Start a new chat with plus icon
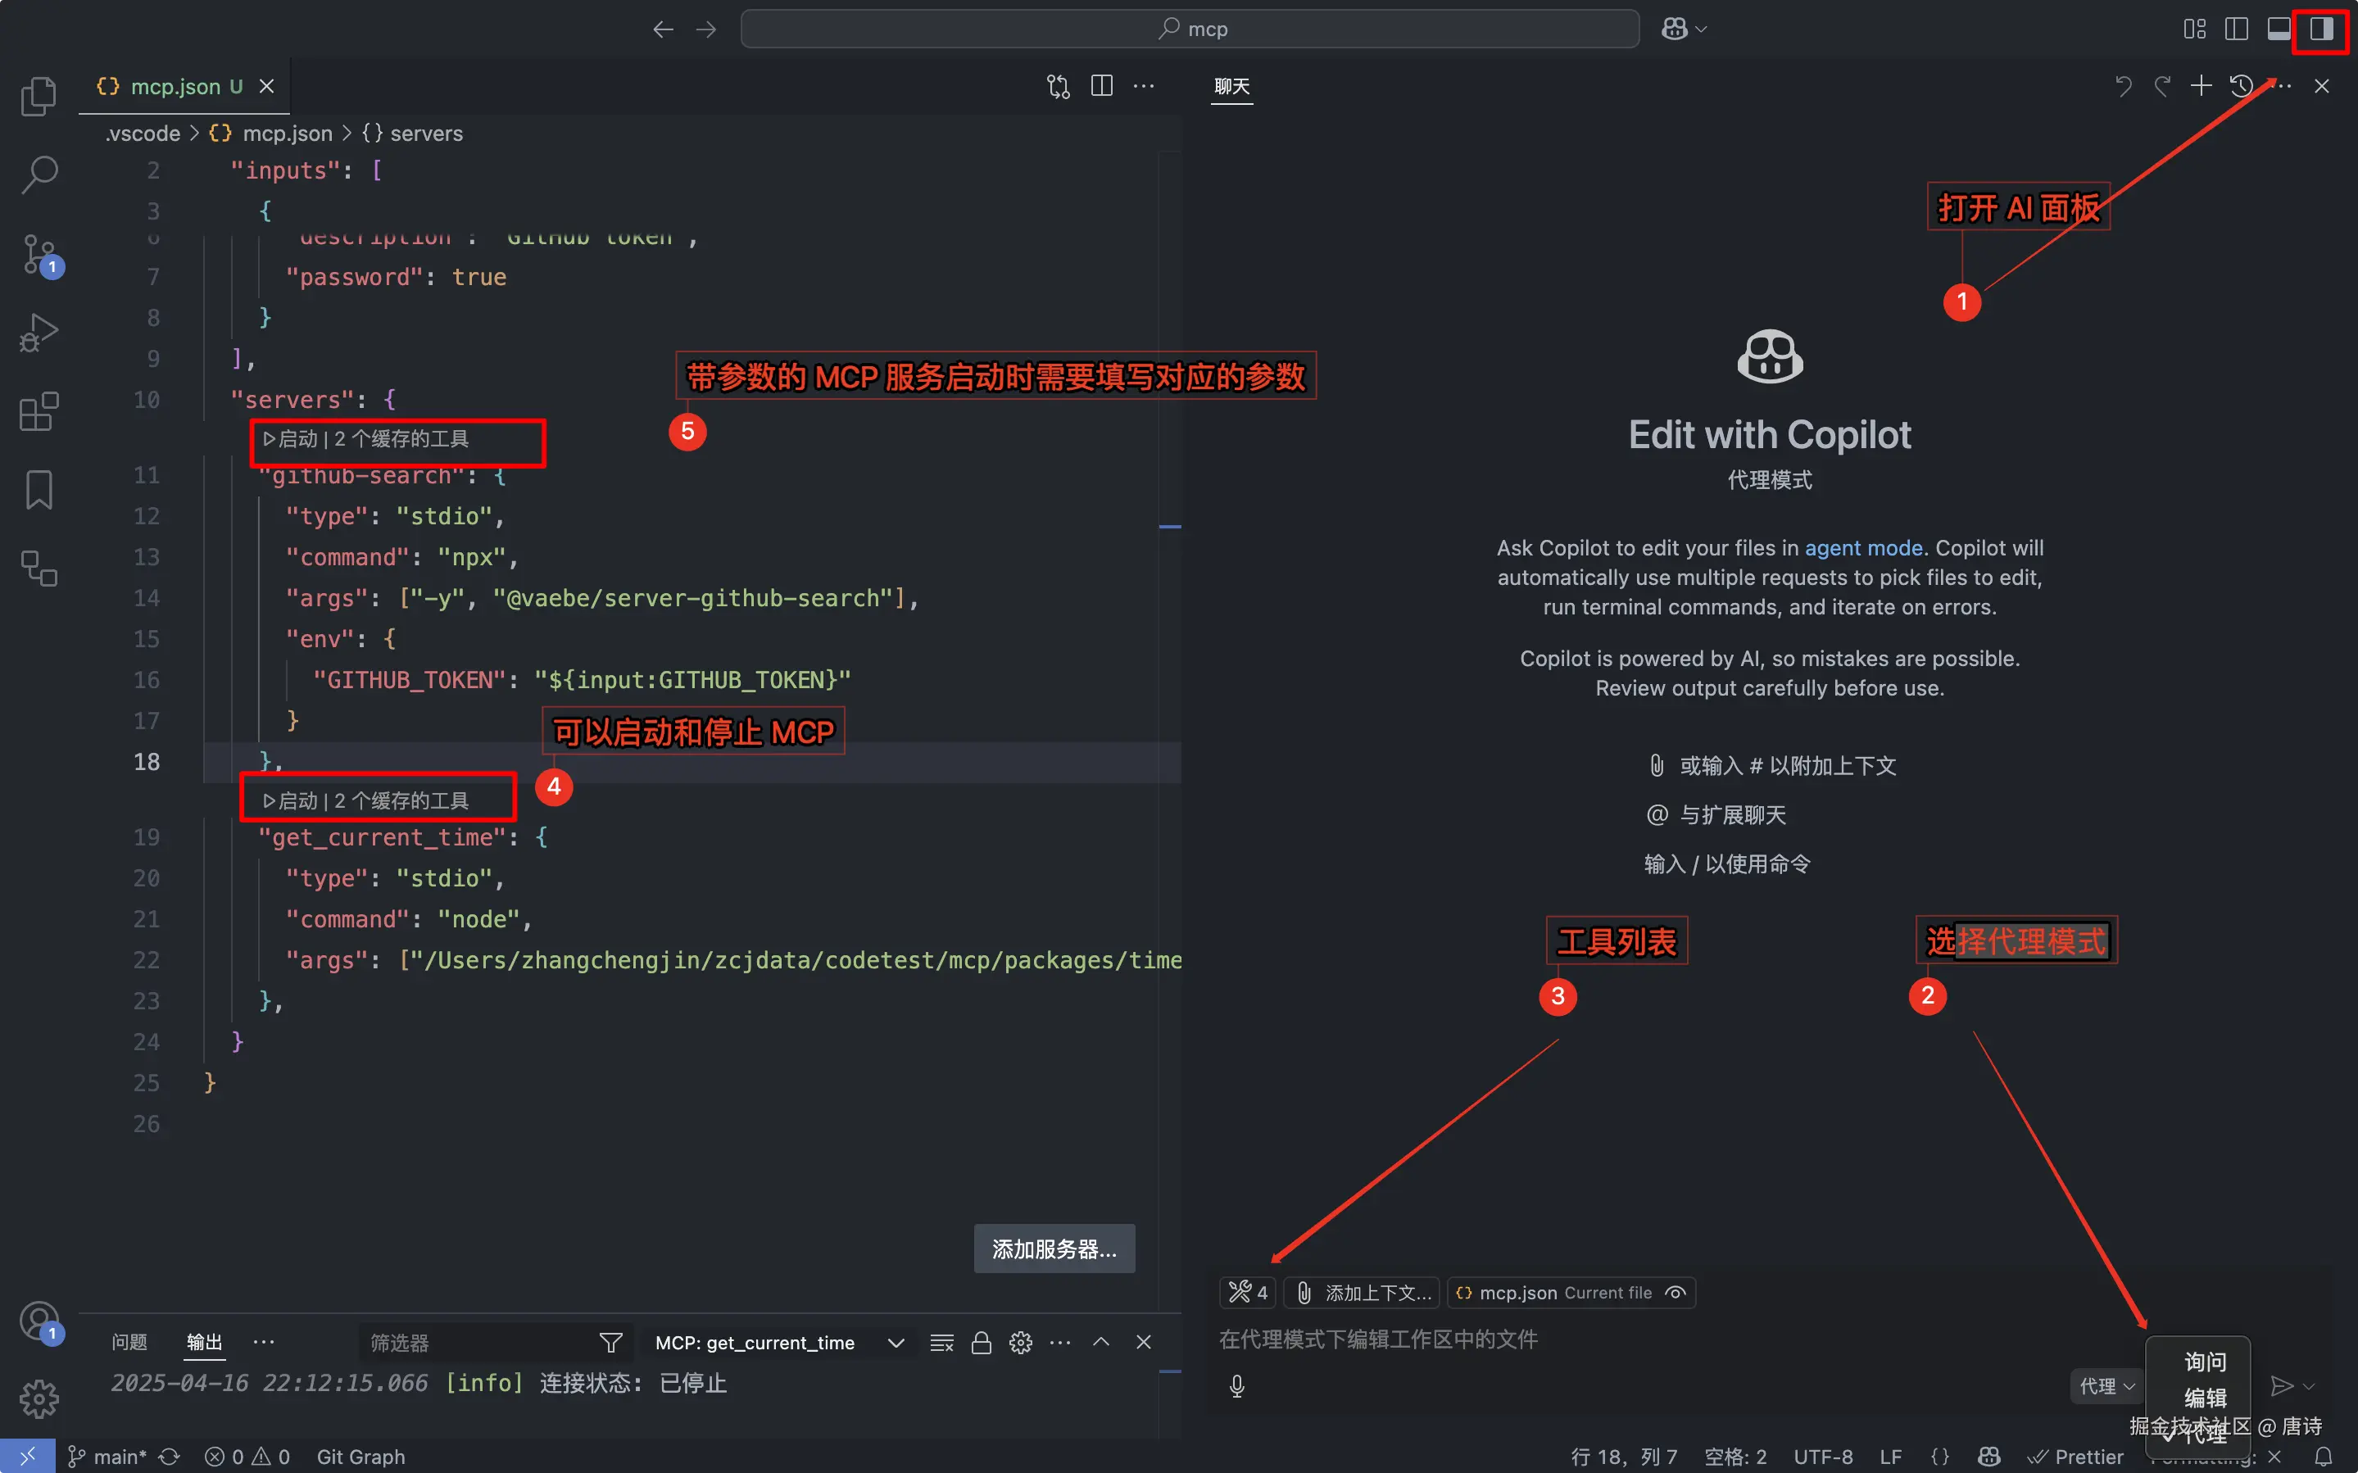This screenshot has height=1473, width=2358. tap(2200, 86)
